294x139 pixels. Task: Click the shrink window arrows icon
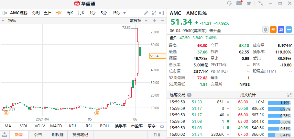(260, 3)
